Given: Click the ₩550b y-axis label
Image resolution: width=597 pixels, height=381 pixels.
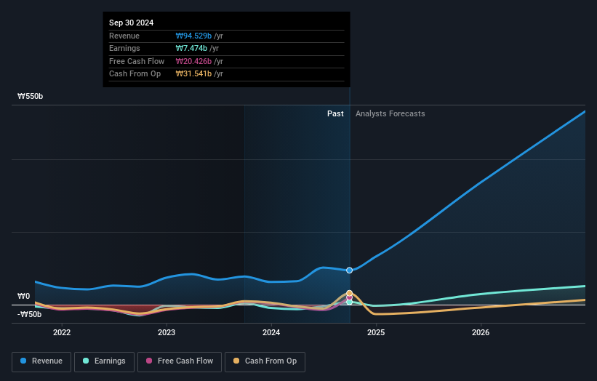Looking at the screenshot, I should pos(30,96).
